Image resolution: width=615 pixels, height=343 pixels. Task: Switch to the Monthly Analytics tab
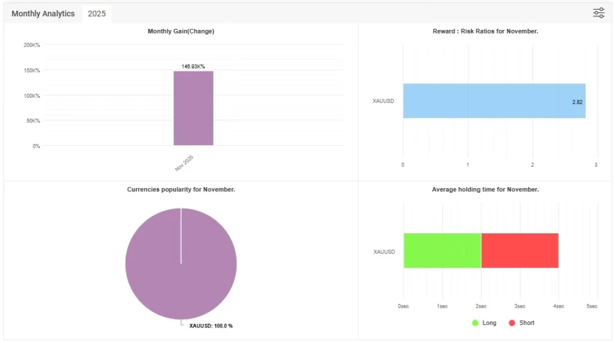click(43, 14)
